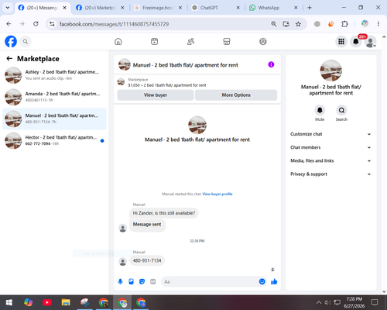Viewport: 387px width, 310px height.
Task: Open the Windows notification center icon
Action: pos(375,302)
